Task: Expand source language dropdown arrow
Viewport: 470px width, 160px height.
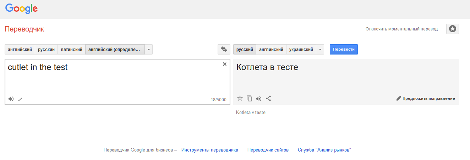Action: click(x=149, y=50)
